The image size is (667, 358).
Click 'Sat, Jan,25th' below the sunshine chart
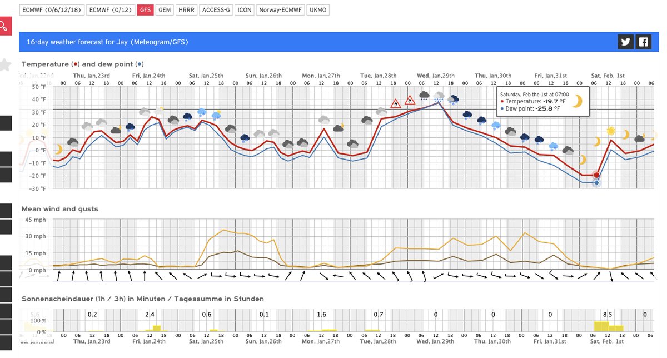(x=206, y=341)
